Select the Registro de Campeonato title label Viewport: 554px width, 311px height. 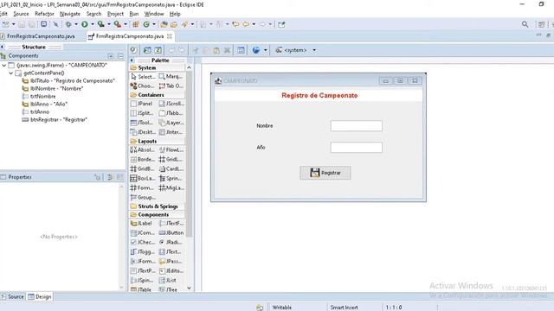[x=319, y=96]
